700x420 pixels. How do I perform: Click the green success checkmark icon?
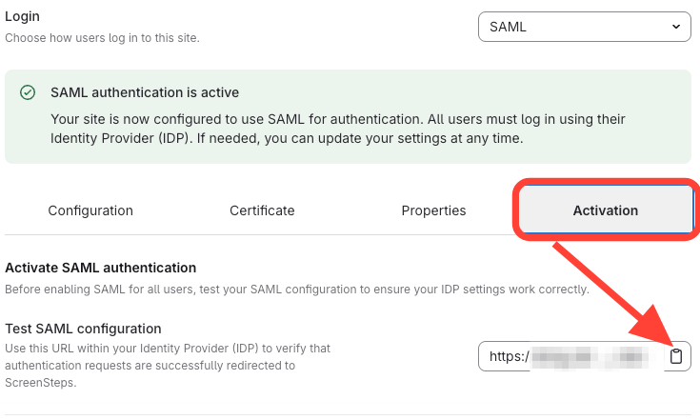(29, 92)
